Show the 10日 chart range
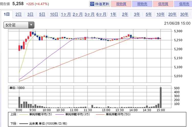The height and width of the screenshot is (127, 192). click(54, 14)
